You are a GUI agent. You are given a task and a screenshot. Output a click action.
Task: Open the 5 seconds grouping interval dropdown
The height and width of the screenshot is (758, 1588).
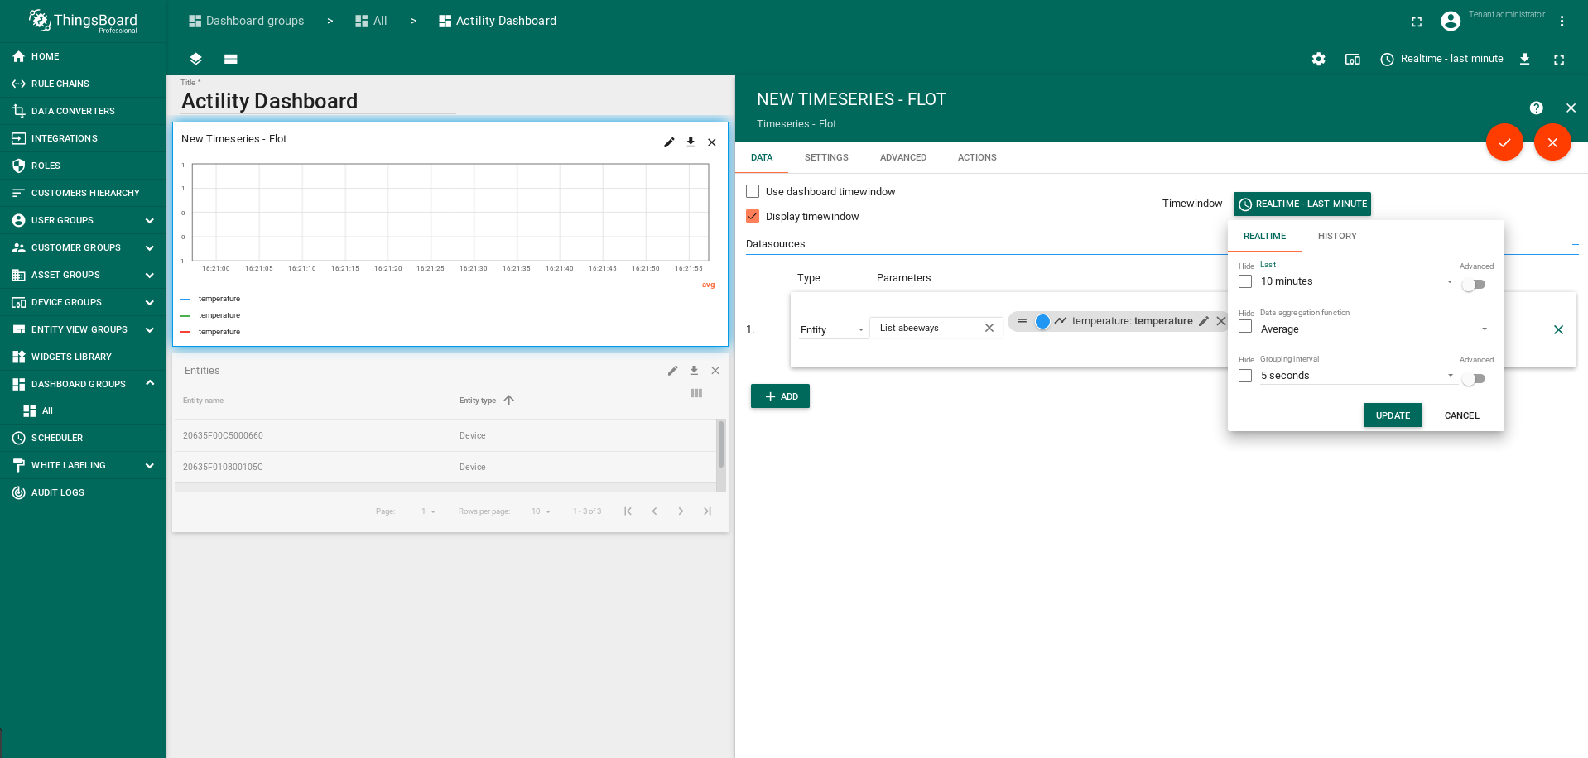[x=1358, y=376]
